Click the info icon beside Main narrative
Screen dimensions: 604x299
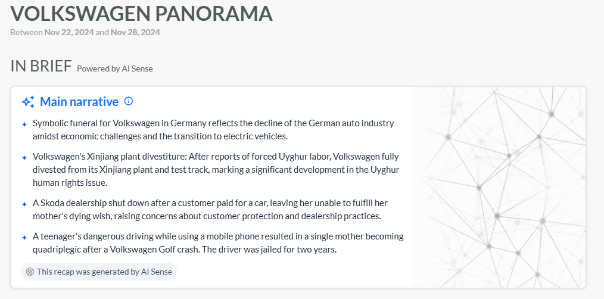coord(129,101)
